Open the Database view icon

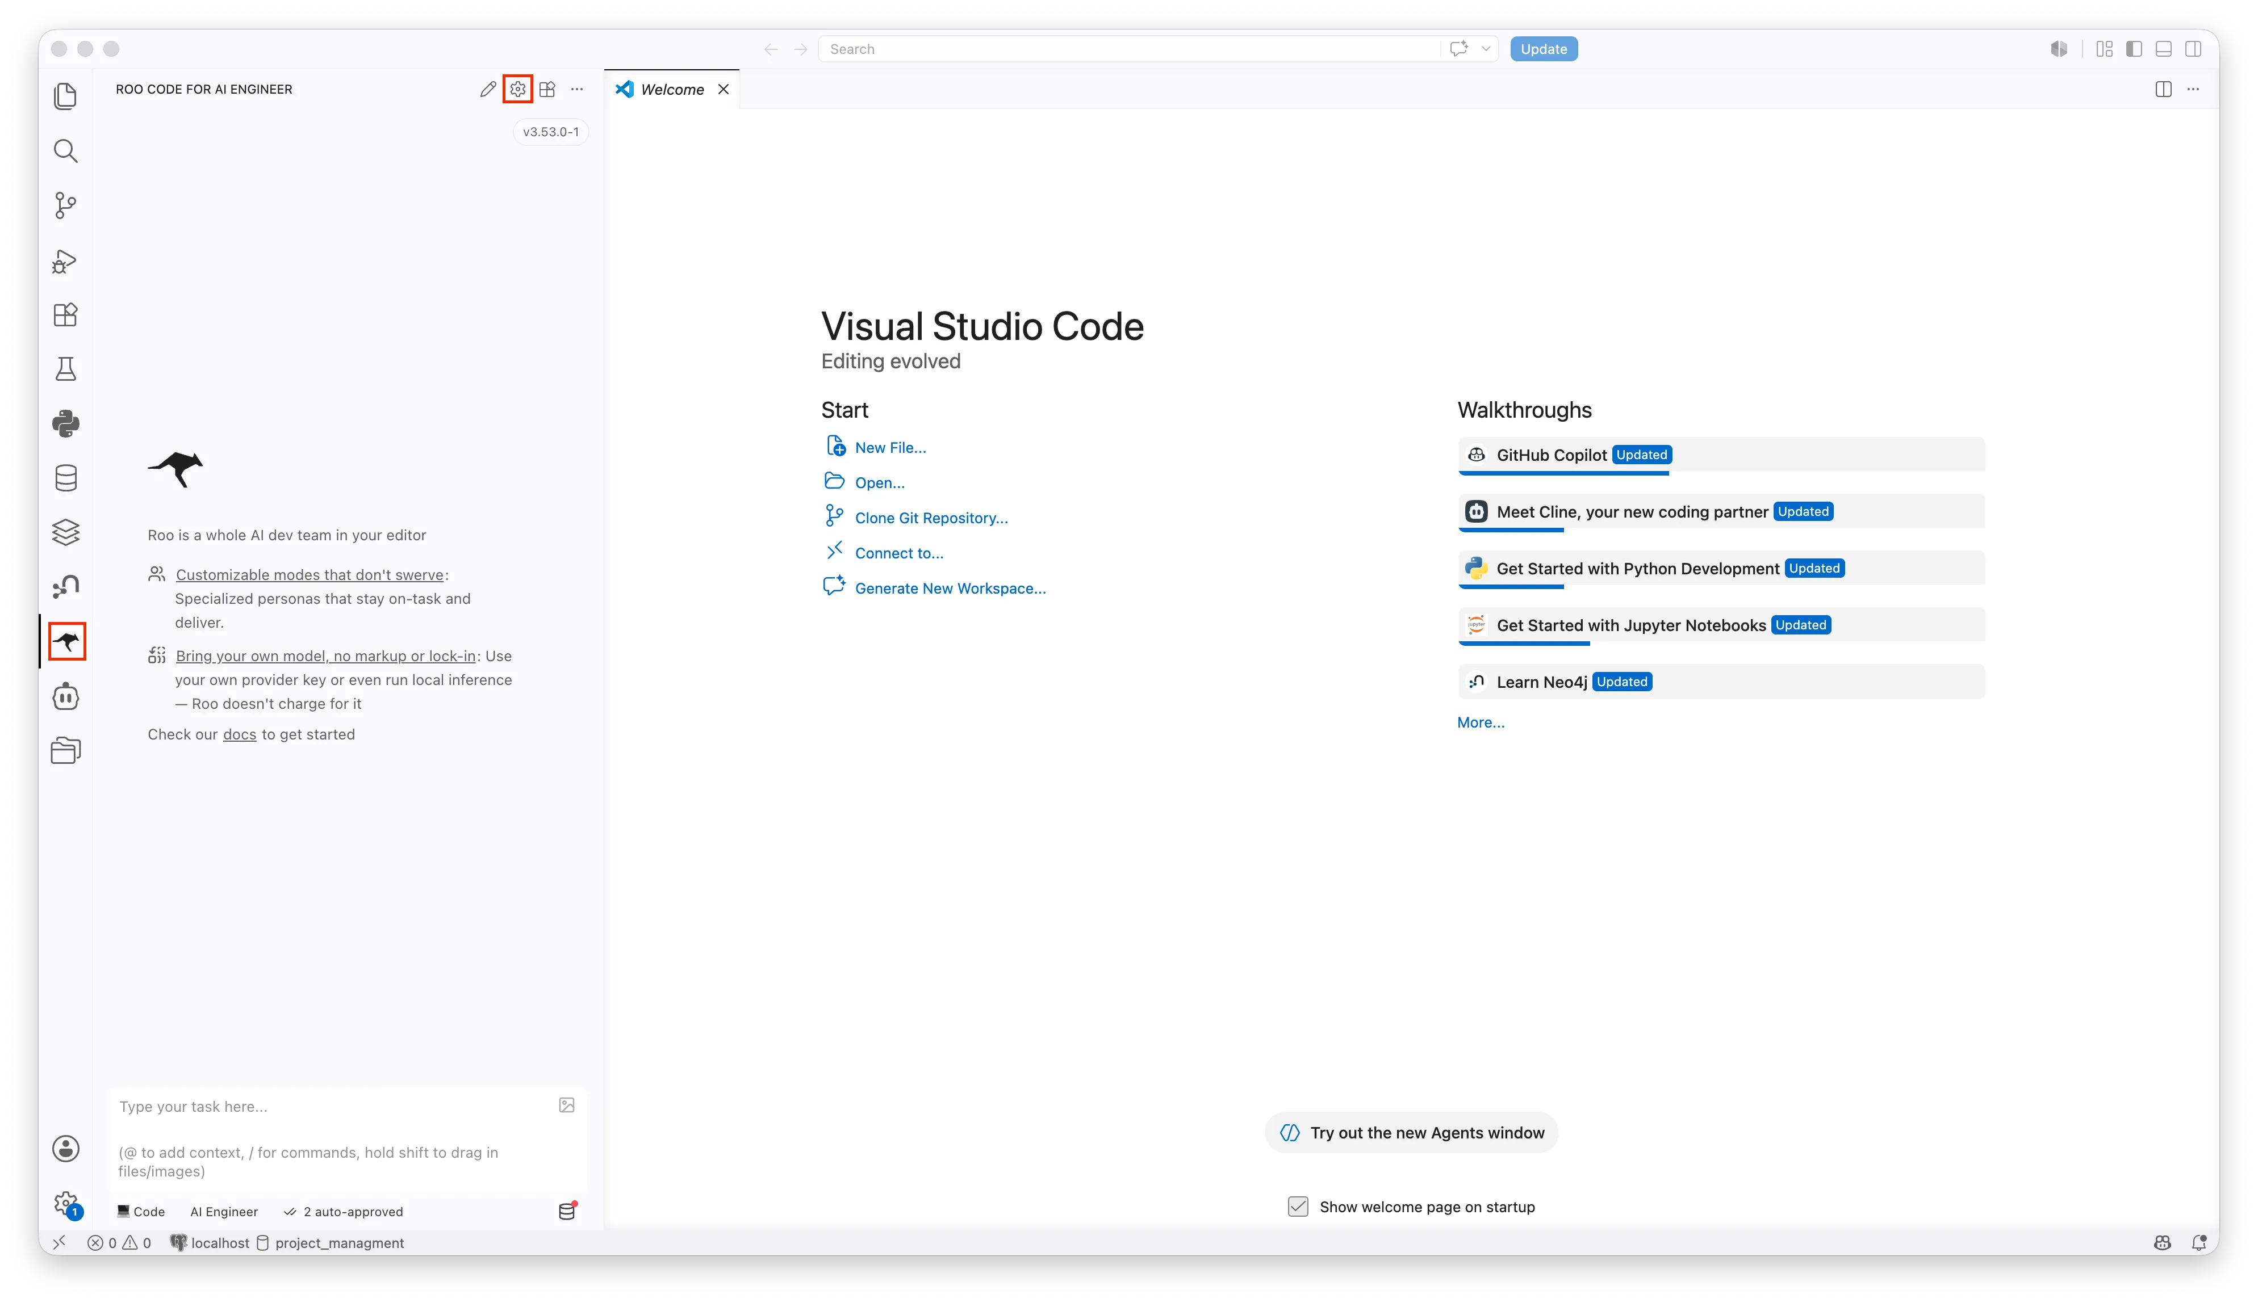pyautogui.click(x=65, y=478)
